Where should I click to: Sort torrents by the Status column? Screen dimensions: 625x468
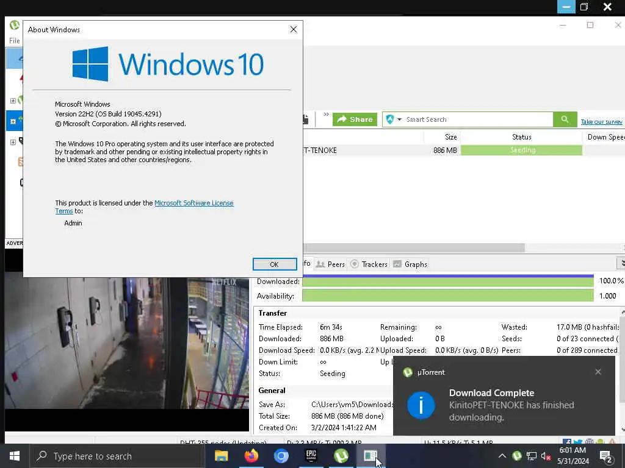coord(521,137)
